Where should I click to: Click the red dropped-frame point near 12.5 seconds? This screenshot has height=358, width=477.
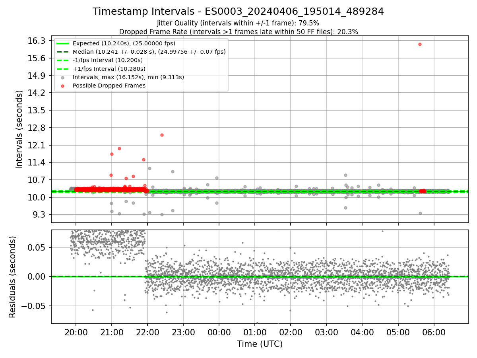(162, 135)
